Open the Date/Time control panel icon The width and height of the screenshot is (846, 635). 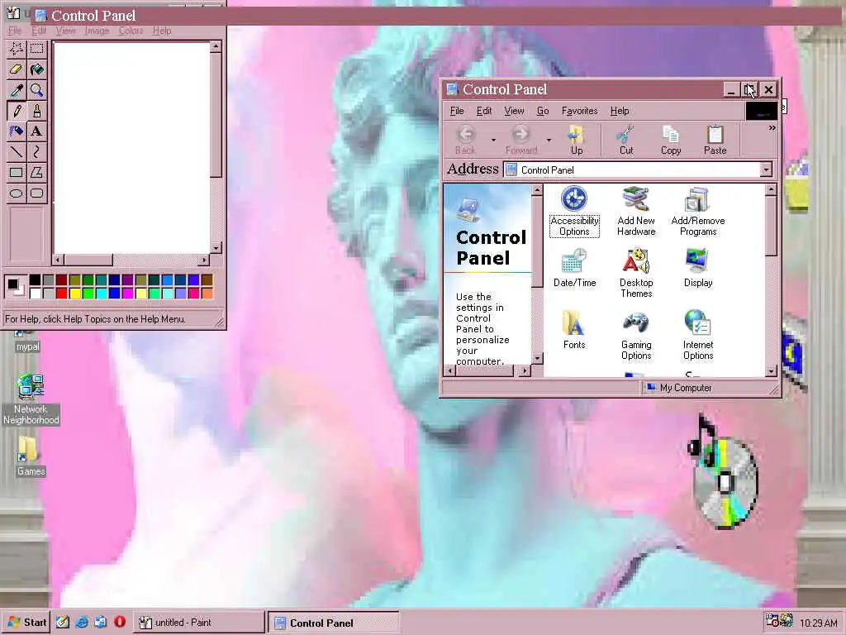click(574, 269)
